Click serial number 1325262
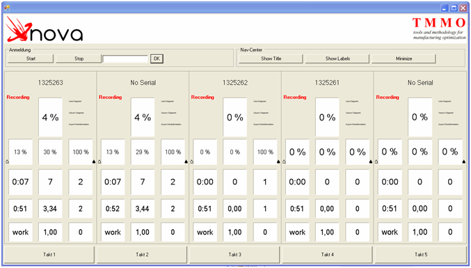This screenshot has width=471, height=268. (x=235, y=83)
